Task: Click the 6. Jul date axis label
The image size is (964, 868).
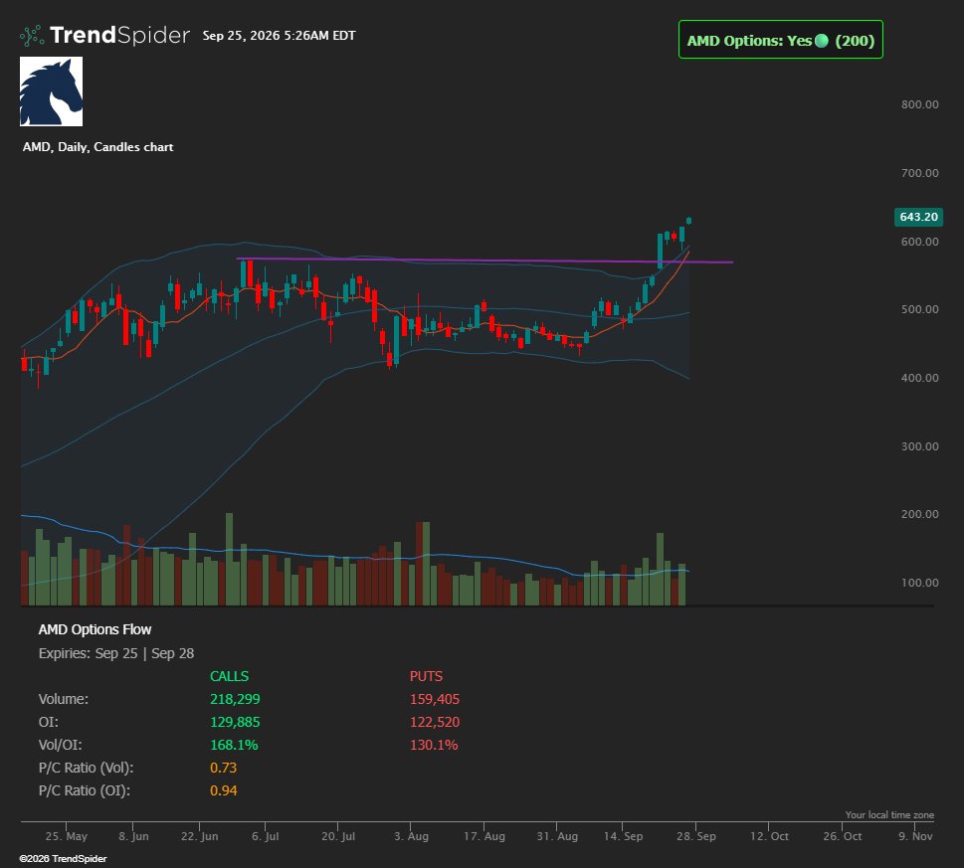Action: [266, 836]
